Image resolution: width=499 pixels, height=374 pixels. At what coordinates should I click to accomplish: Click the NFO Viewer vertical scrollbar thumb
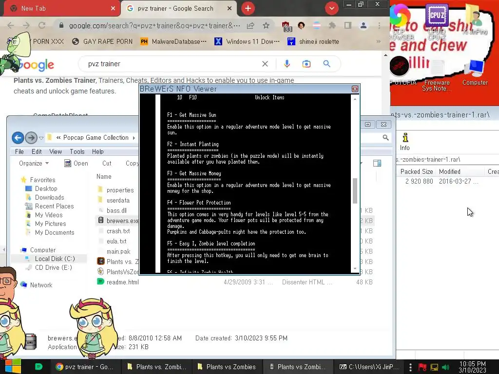click(x=355, y=190)
